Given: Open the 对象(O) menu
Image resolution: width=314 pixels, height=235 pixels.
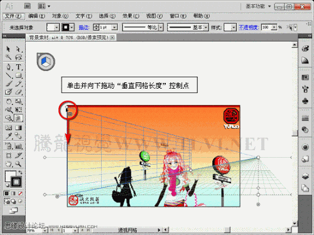Looking at the screenshot, I should coord(60,16).
